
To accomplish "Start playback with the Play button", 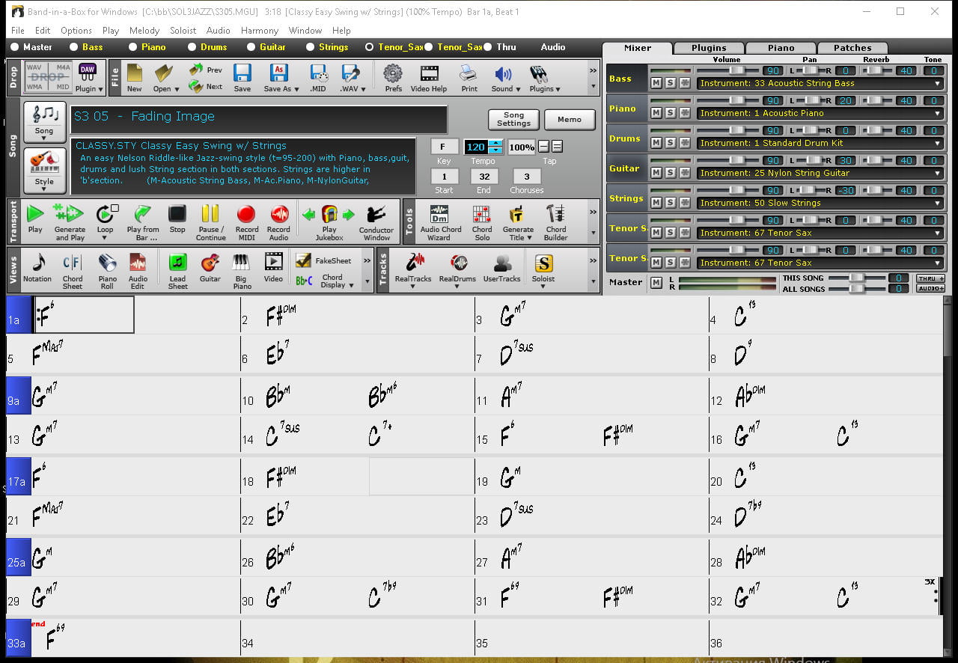I will (35, 221).
